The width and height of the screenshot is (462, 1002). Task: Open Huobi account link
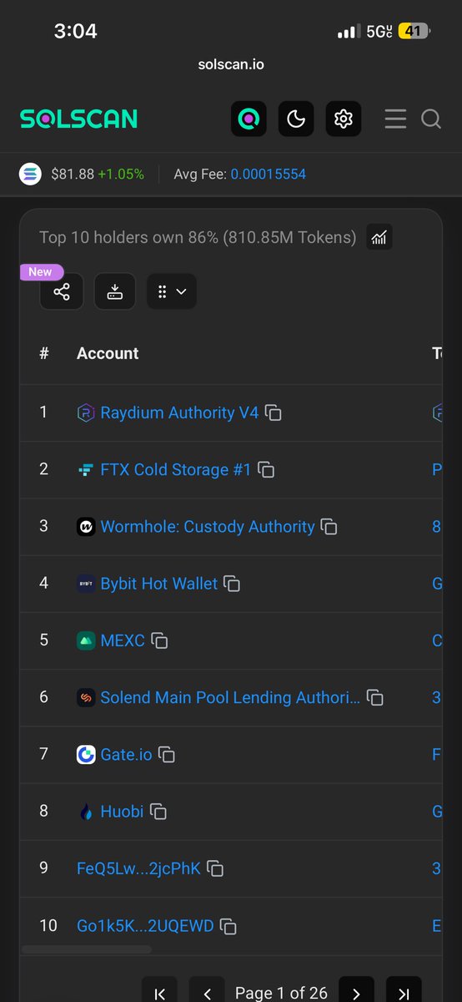122,811
